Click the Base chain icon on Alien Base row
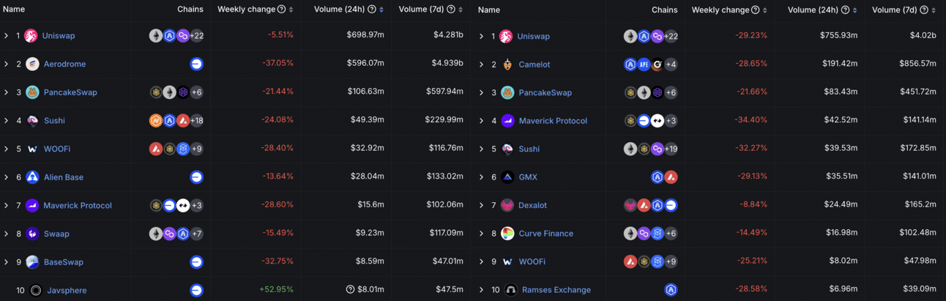This screenshot has height=301, width=946. coord(196,177)
